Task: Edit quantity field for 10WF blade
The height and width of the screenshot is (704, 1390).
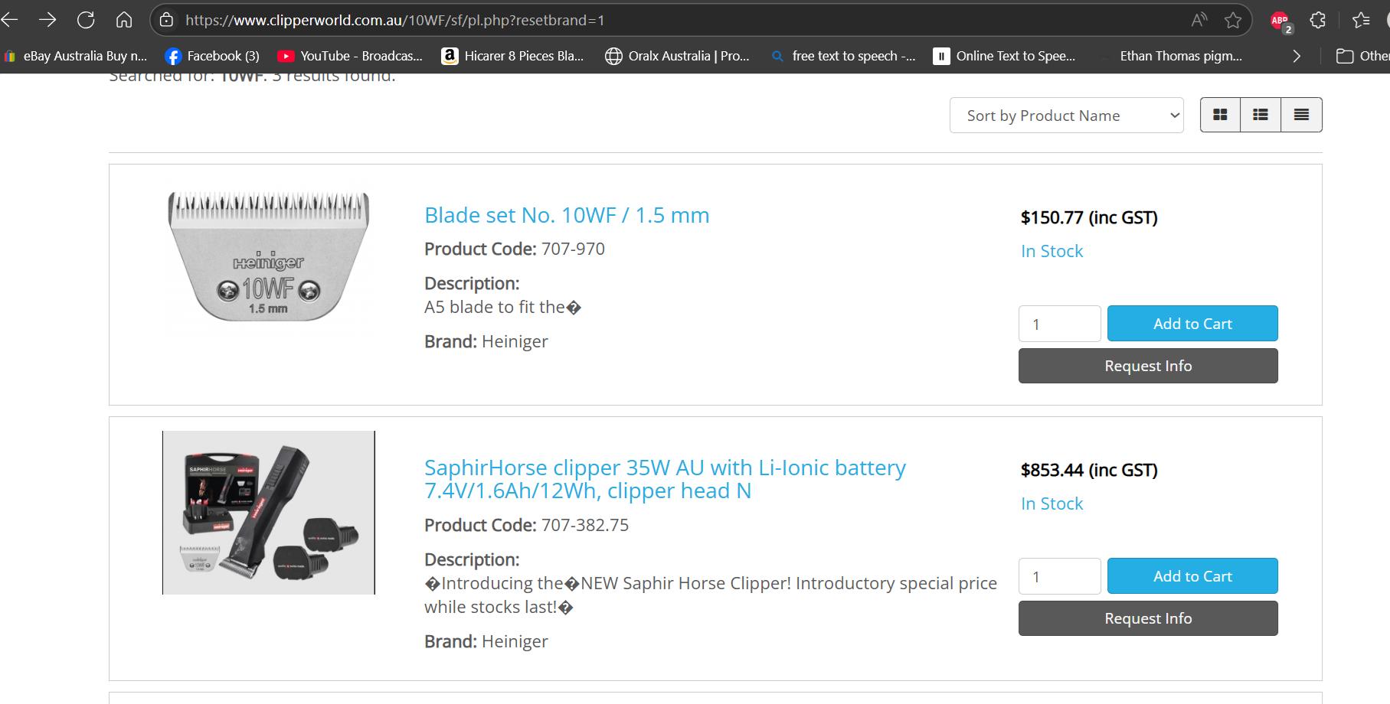Action: [1060, 324]
